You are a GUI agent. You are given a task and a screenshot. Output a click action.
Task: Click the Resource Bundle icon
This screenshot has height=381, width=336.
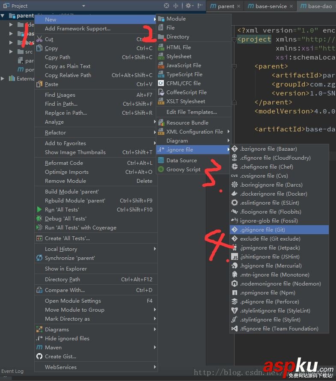[161, 123]
